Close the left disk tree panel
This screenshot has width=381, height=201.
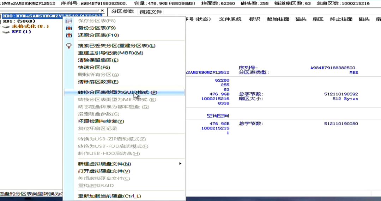102,11
